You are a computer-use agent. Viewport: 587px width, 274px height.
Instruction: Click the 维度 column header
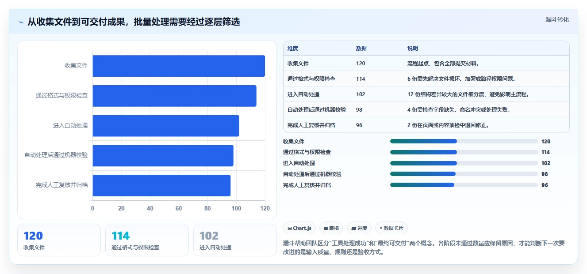tap(293, 49)
